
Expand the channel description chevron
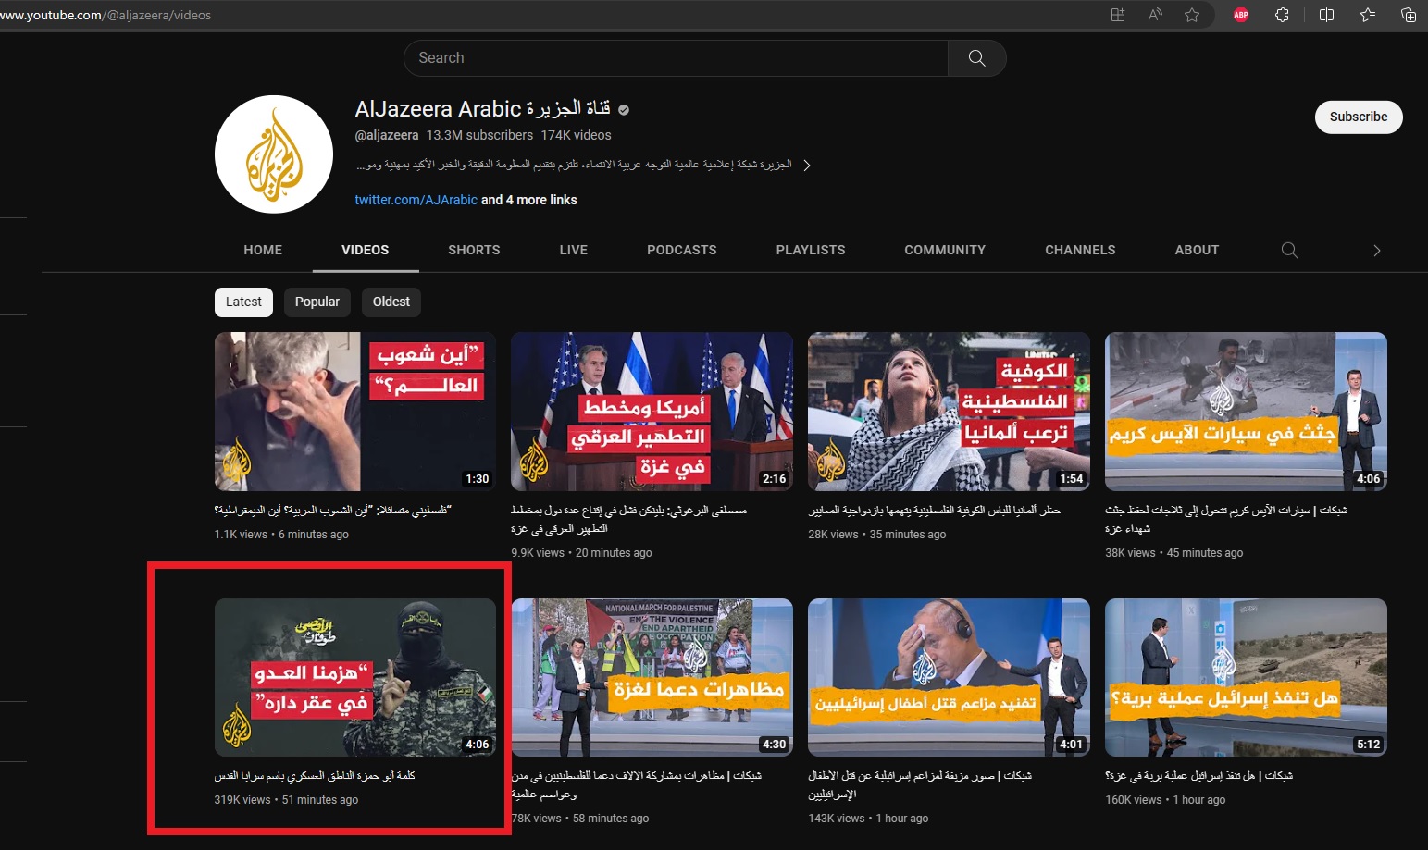(807, 166)
